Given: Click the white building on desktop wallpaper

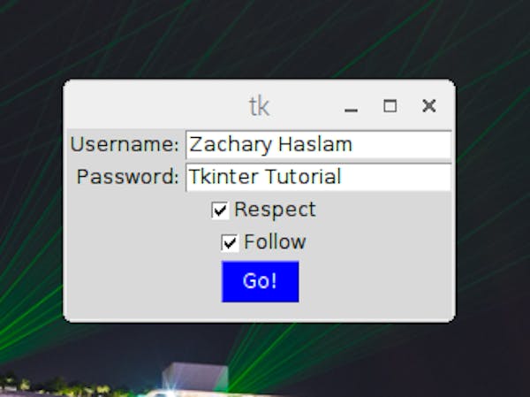Looking at the screenshot, I should click(x=194, y=378).
